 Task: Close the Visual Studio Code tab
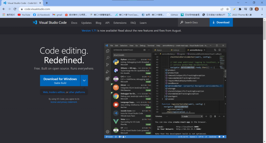pyautogui.click(x=40, y=3)
